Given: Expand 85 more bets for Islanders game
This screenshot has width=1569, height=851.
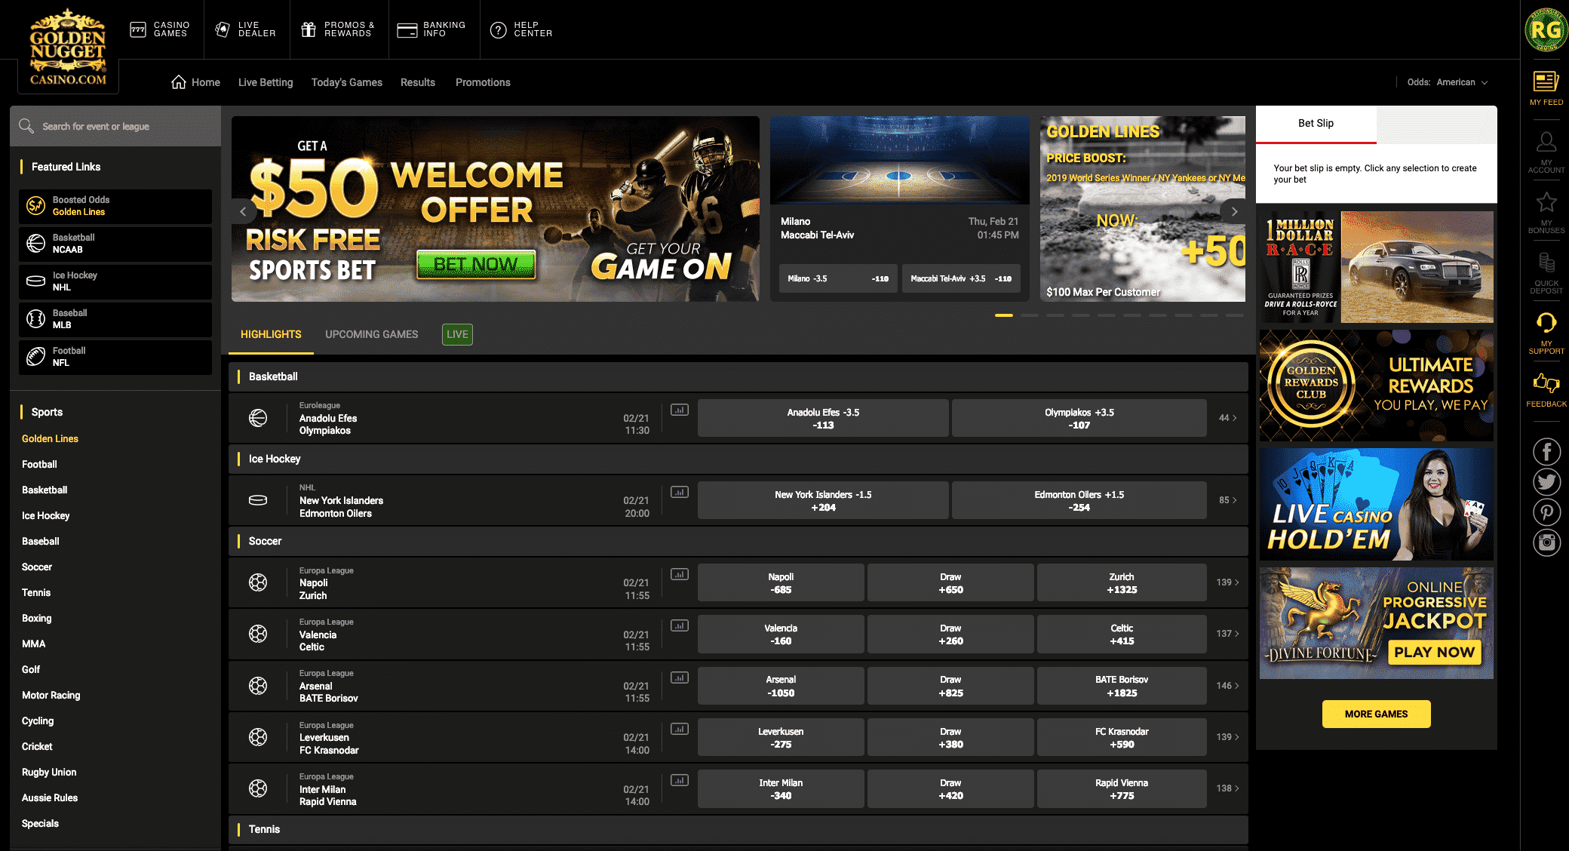Looking at the screenshot, I should (1227, 500).
